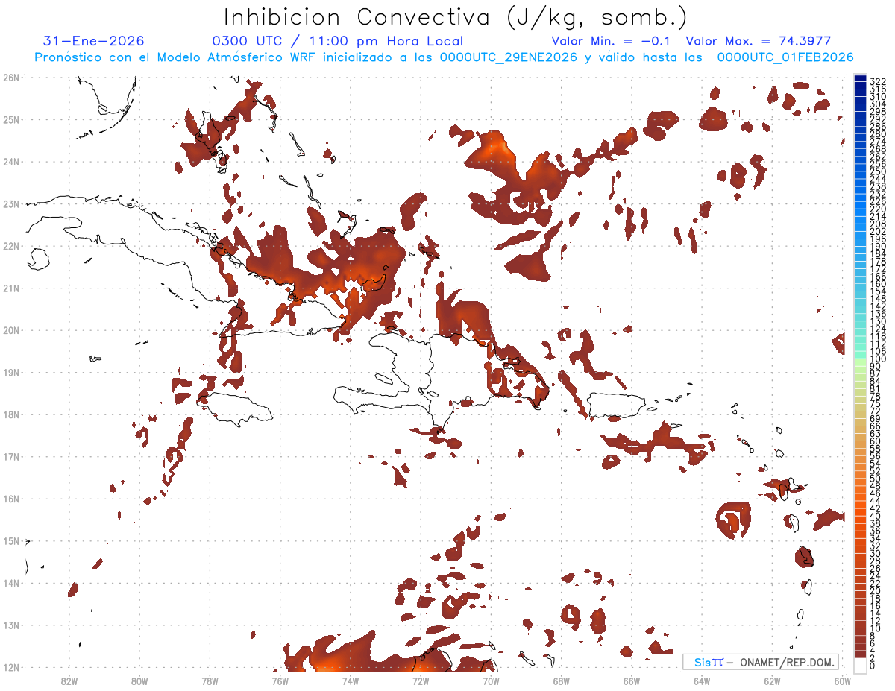Click the colorbar value 0
The height and width of the screenshot is (691, 895).
click(873, 665)
